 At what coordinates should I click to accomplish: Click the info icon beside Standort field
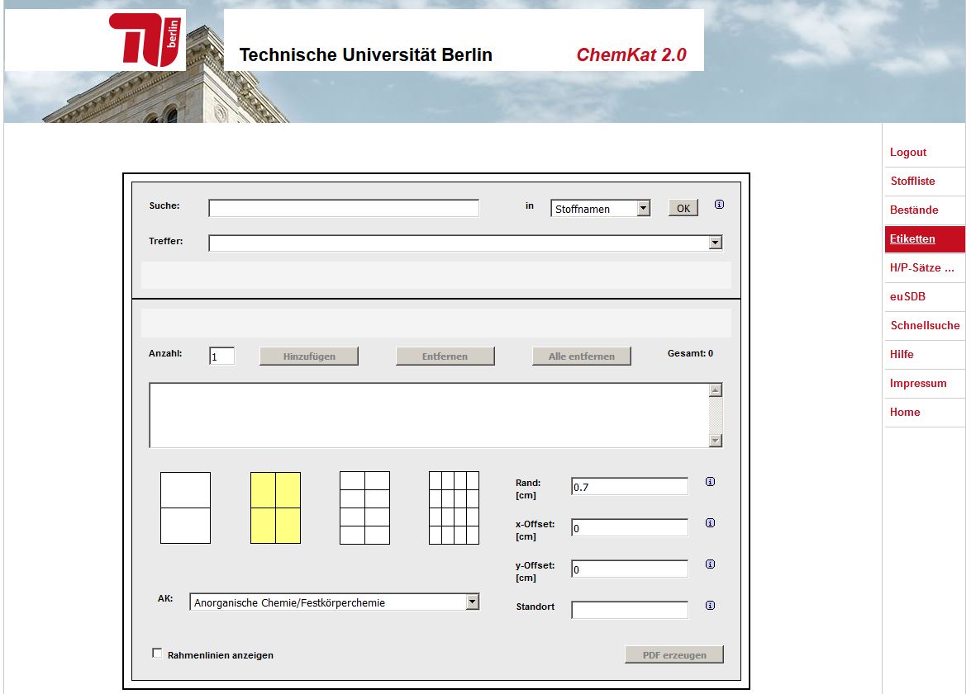710,606
